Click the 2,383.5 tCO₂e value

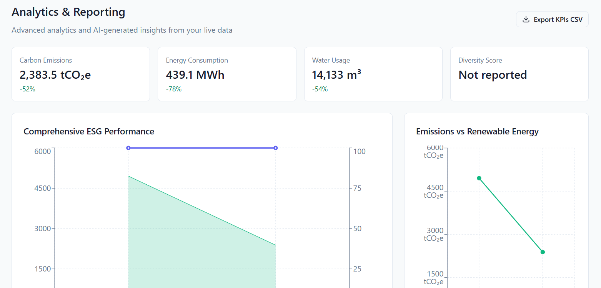tap(55, 75)
